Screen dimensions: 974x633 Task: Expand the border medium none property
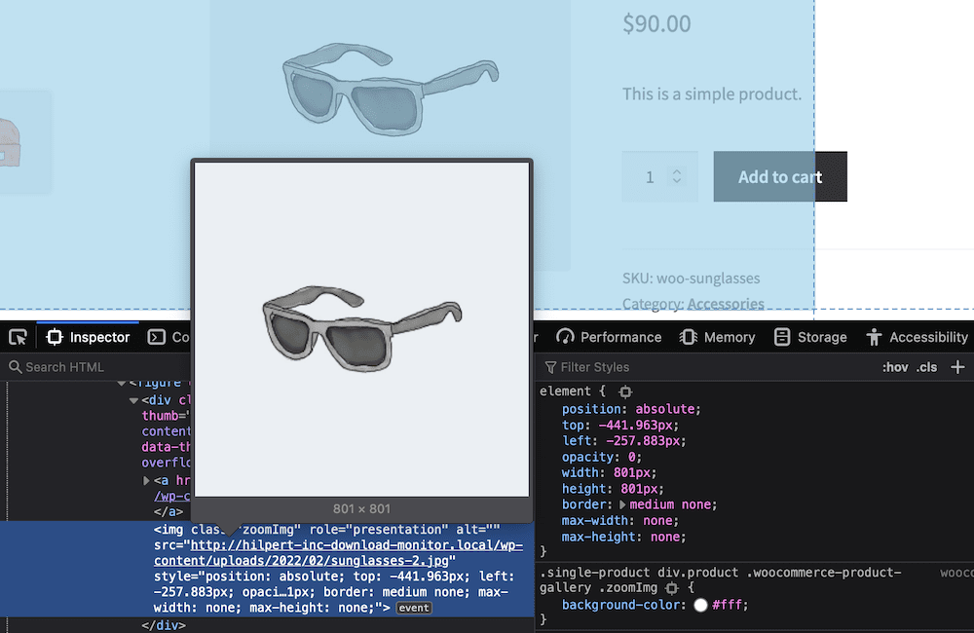click(622, 504)
